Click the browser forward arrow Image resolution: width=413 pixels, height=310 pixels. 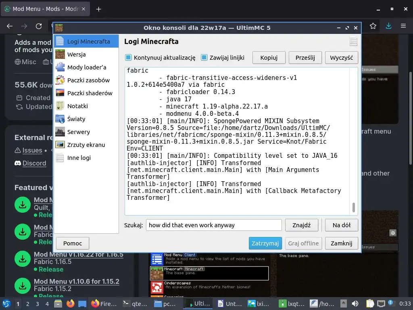[24, 26]
